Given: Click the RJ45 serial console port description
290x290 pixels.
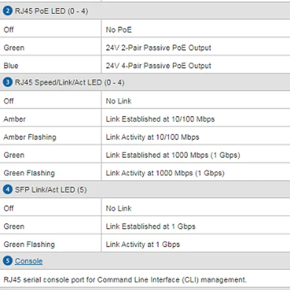Looking at the screenshot, I should point(125,279).
